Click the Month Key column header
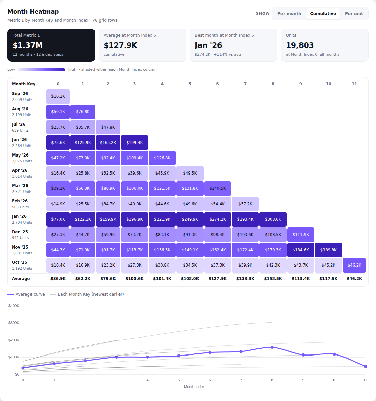Image resolution: width=376 pixels, height=401 pixels. (x=23, y=84)
